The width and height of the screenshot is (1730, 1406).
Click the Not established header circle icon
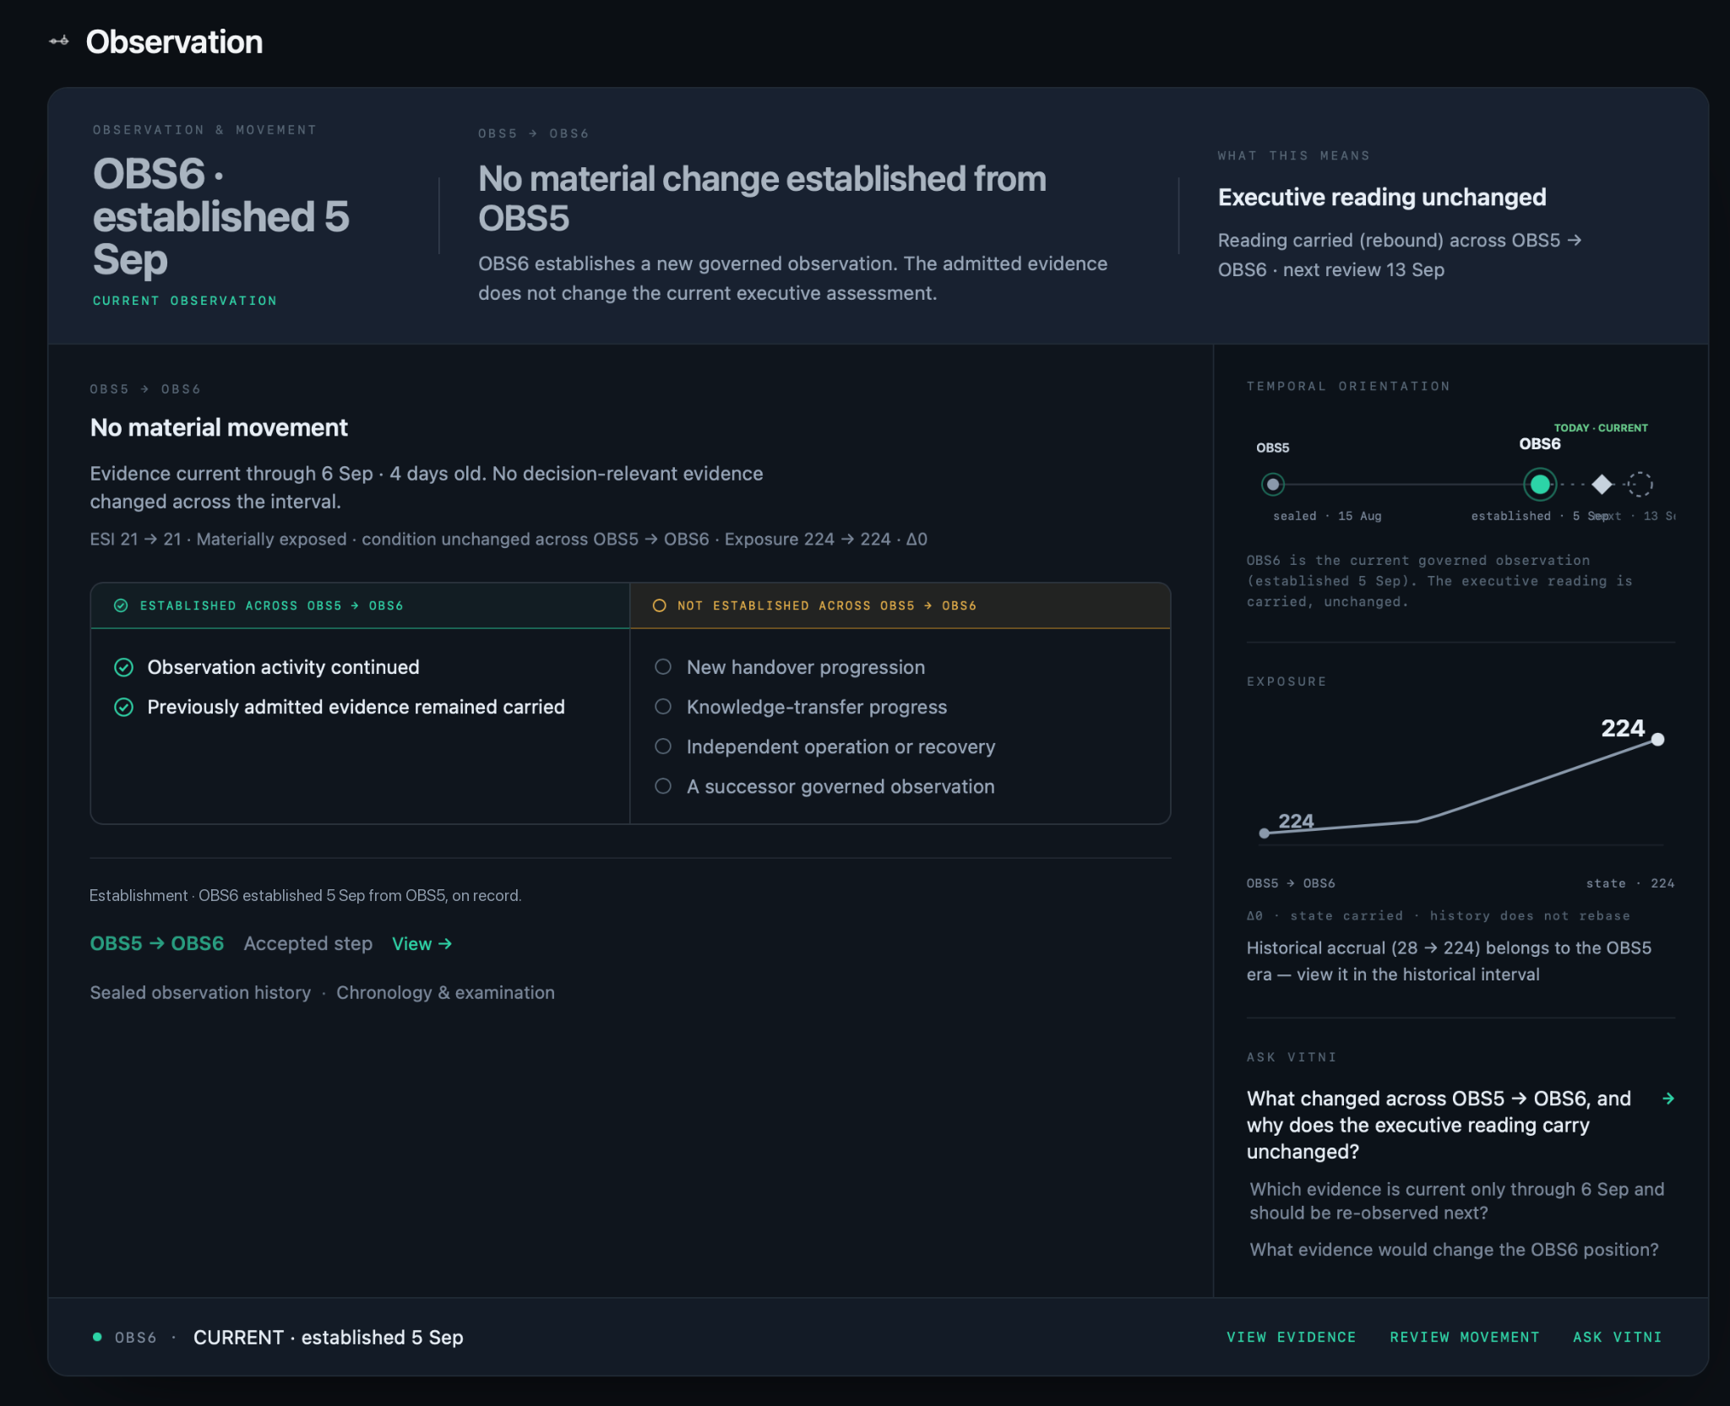[660, 605]
